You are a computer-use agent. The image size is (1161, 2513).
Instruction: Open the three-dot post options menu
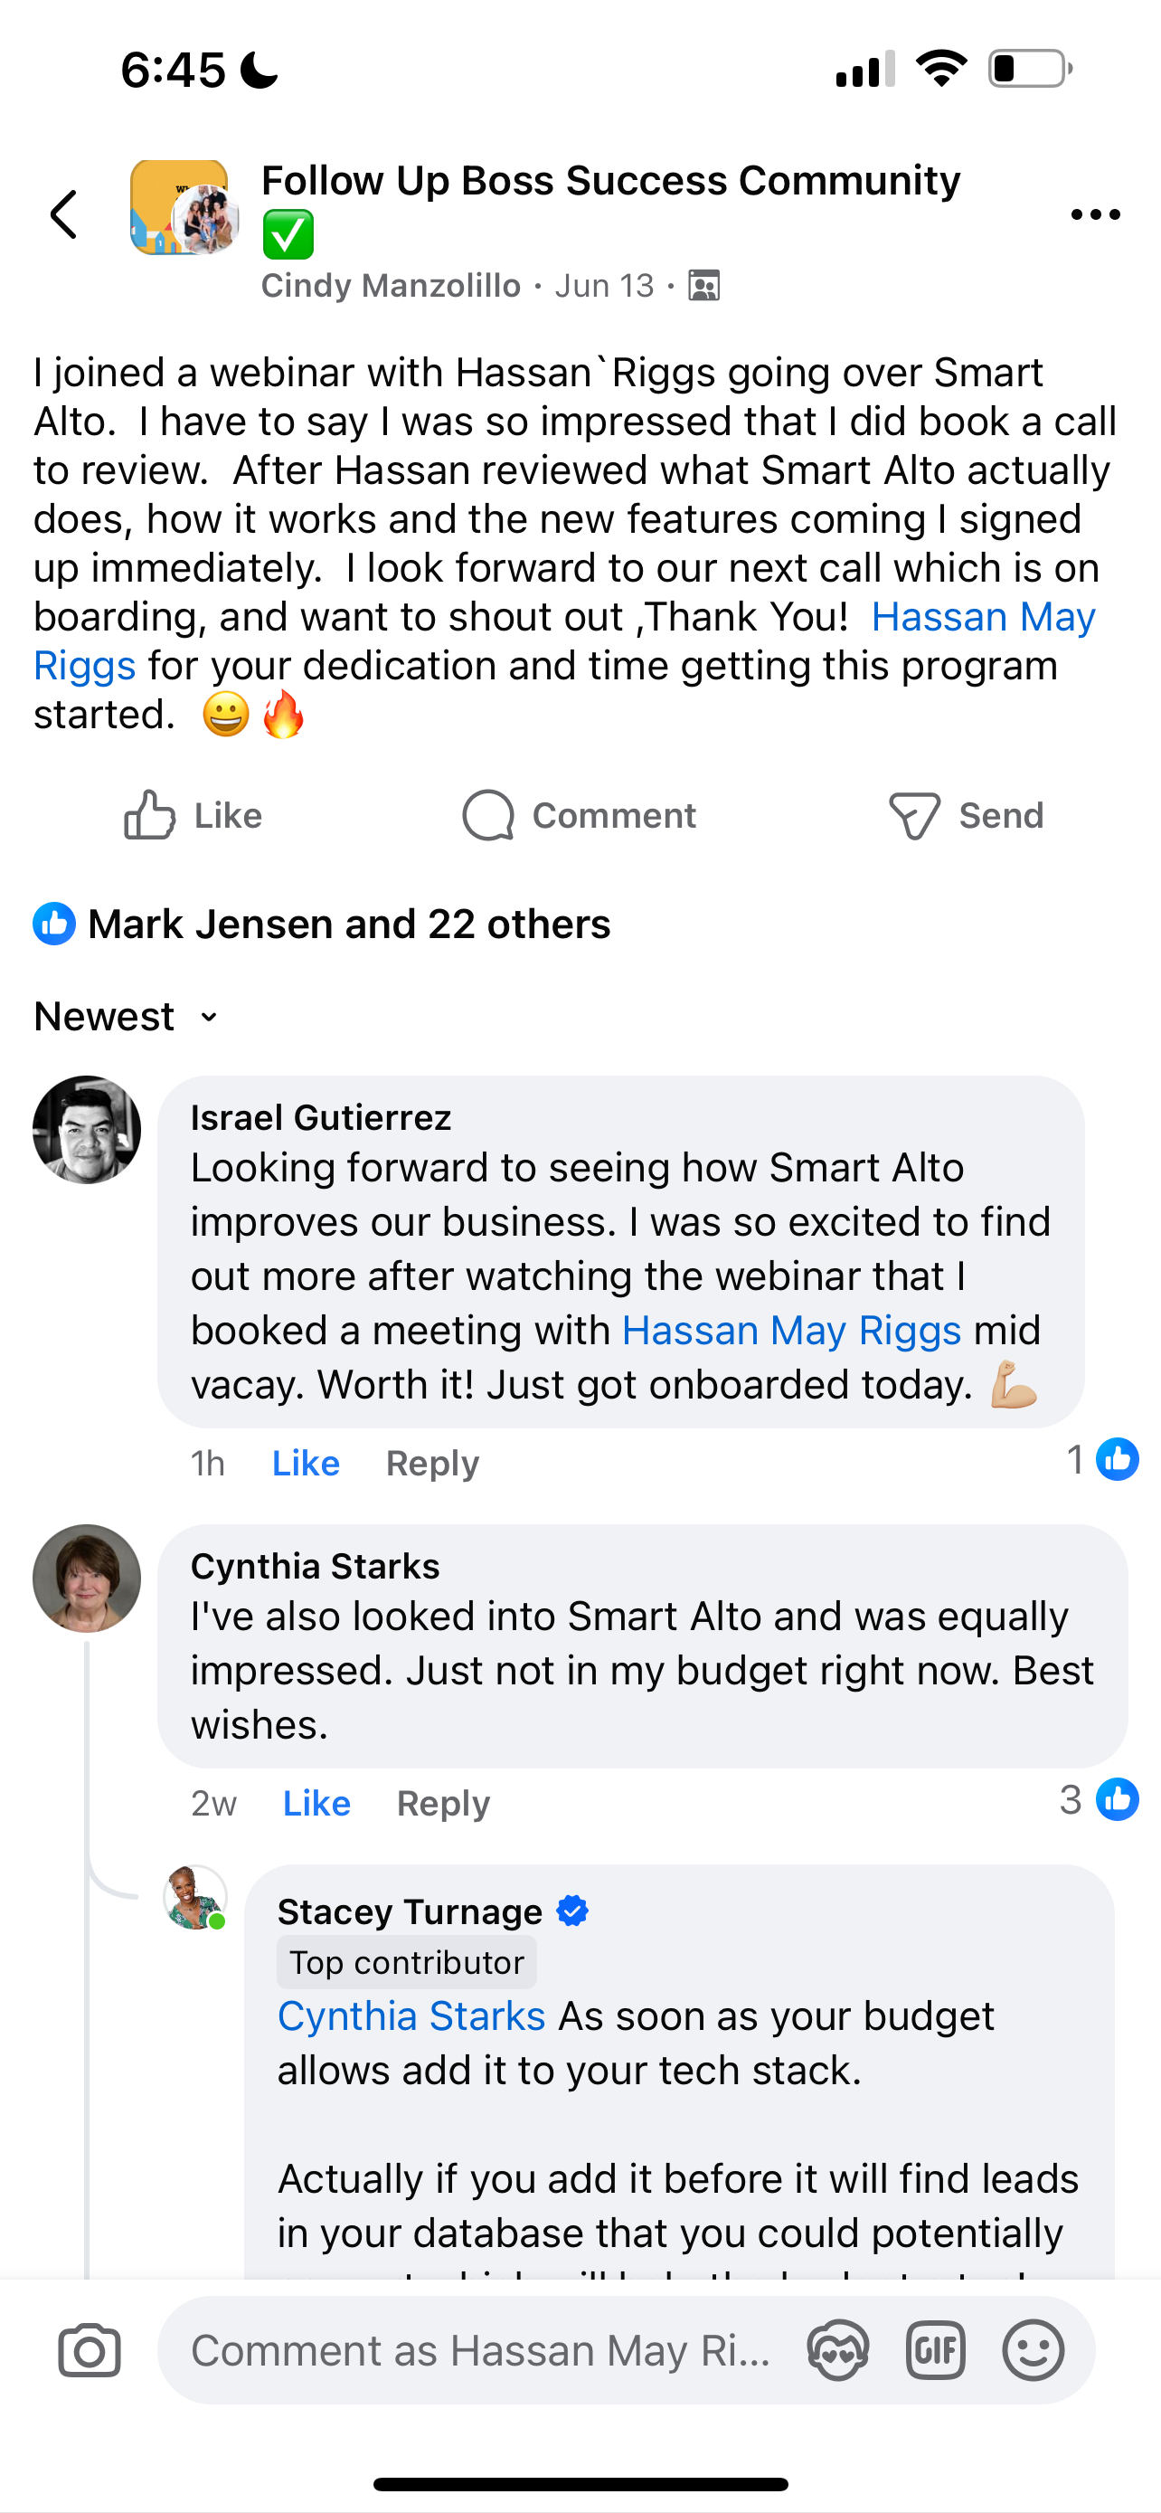tap(1095, 214)
